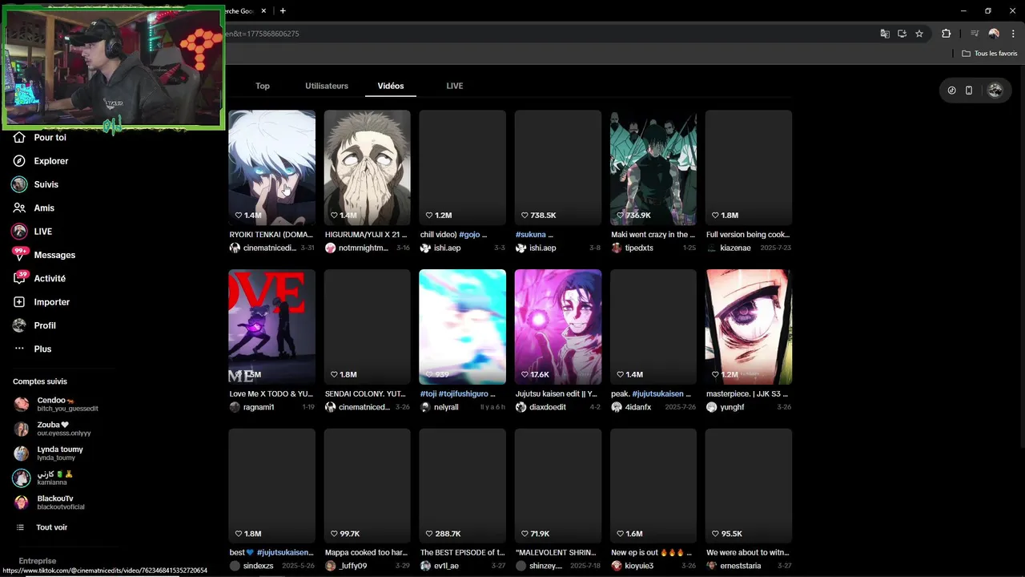Select the Vidéos tab
Screen dimensions: 1025x577
(x=391, y=86)
